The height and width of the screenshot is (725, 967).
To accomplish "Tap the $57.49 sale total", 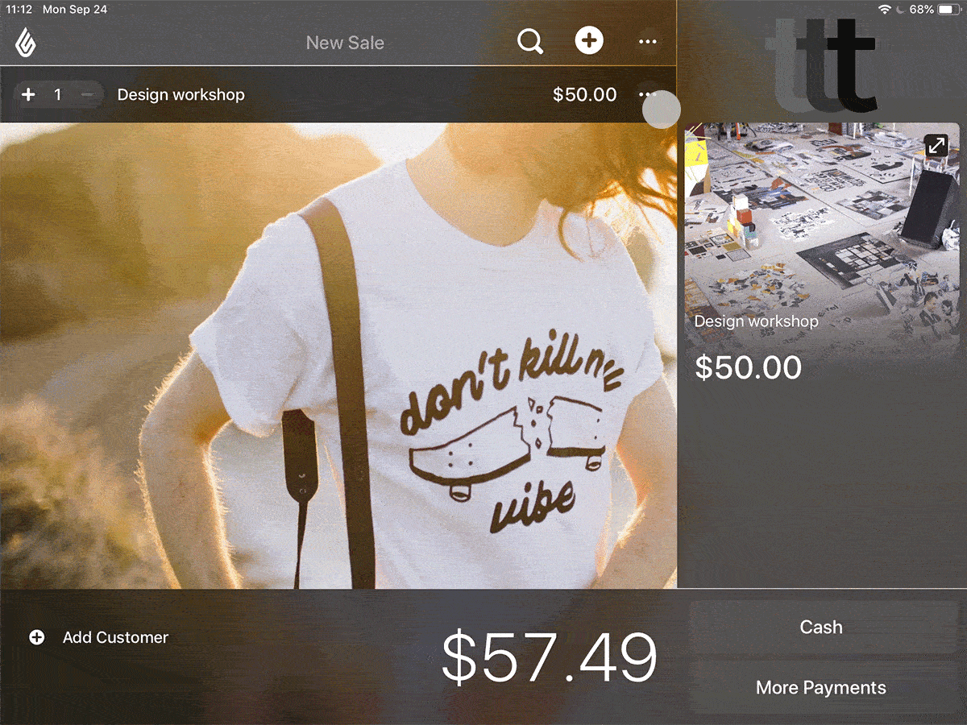I will (550, 657).
